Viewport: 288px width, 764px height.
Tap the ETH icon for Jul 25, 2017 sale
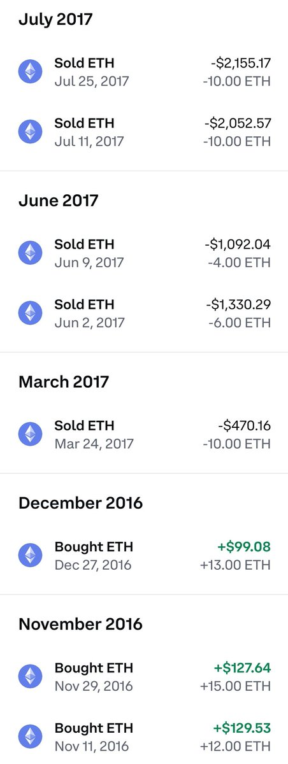tap(30, 71)
